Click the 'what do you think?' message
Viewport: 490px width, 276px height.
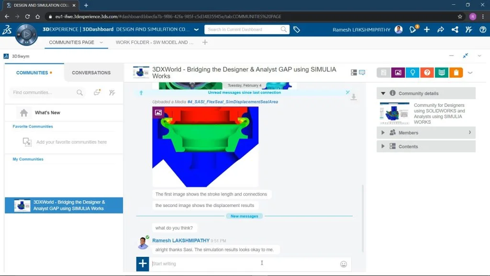(x=174, y=228)
